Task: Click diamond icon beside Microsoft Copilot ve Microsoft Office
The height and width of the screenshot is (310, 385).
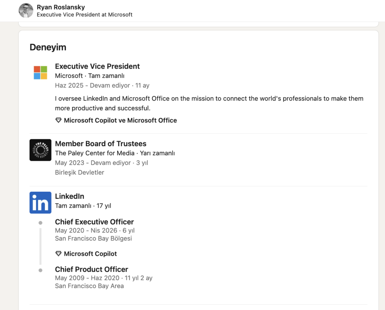Action: point(58,121)
